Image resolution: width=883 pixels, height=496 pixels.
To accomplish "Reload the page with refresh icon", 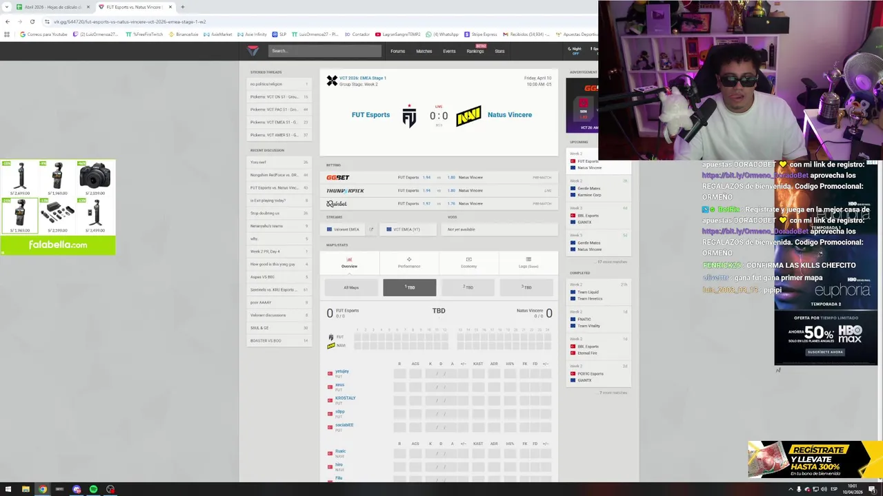I will coord(32,21).
